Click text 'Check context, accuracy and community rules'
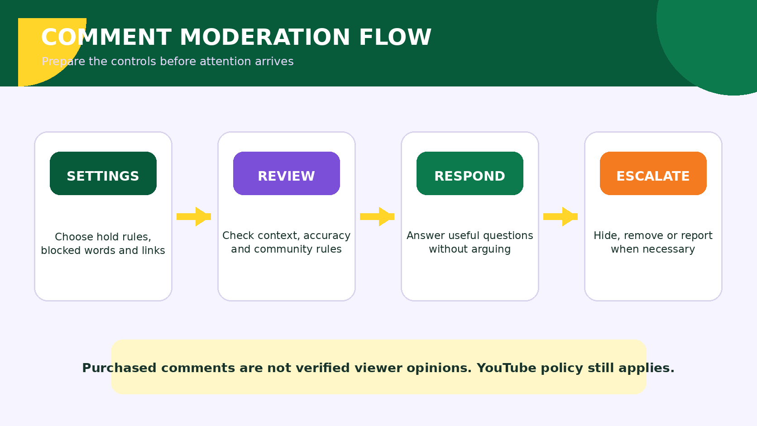The height and width of the screenshot is (426, 757). coord(287,242)
